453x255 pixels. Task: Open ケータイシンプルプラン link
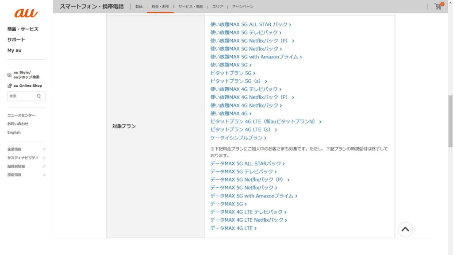point(238,138)
